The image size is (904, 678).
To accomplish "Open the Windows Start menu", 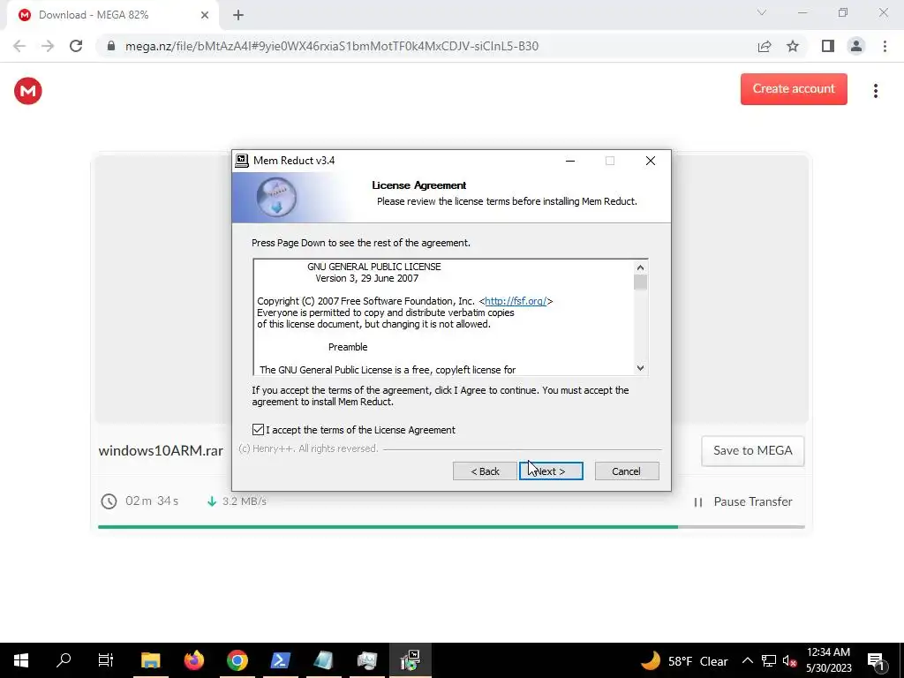I will tap(21, 660).
